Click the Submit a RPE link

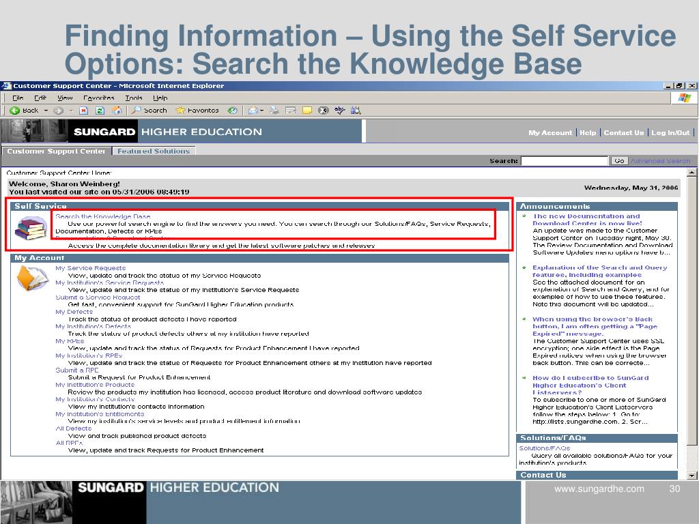pos(77,370)
